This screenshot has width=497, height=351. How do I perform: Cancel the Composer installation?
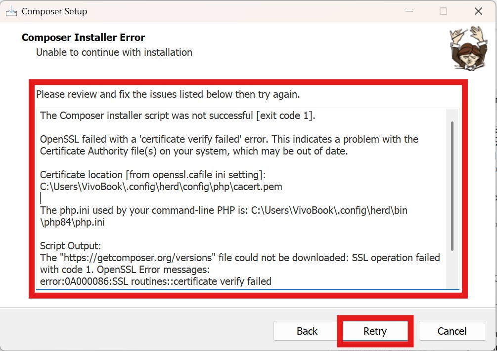tap(452, 331)
